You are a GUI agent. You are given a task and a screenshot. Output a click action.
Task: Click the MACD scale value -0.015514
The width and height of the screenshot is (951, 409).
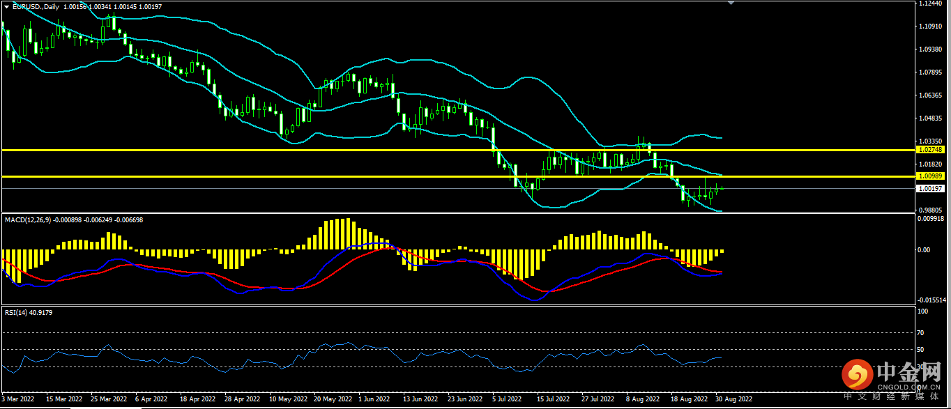(932, 300)
